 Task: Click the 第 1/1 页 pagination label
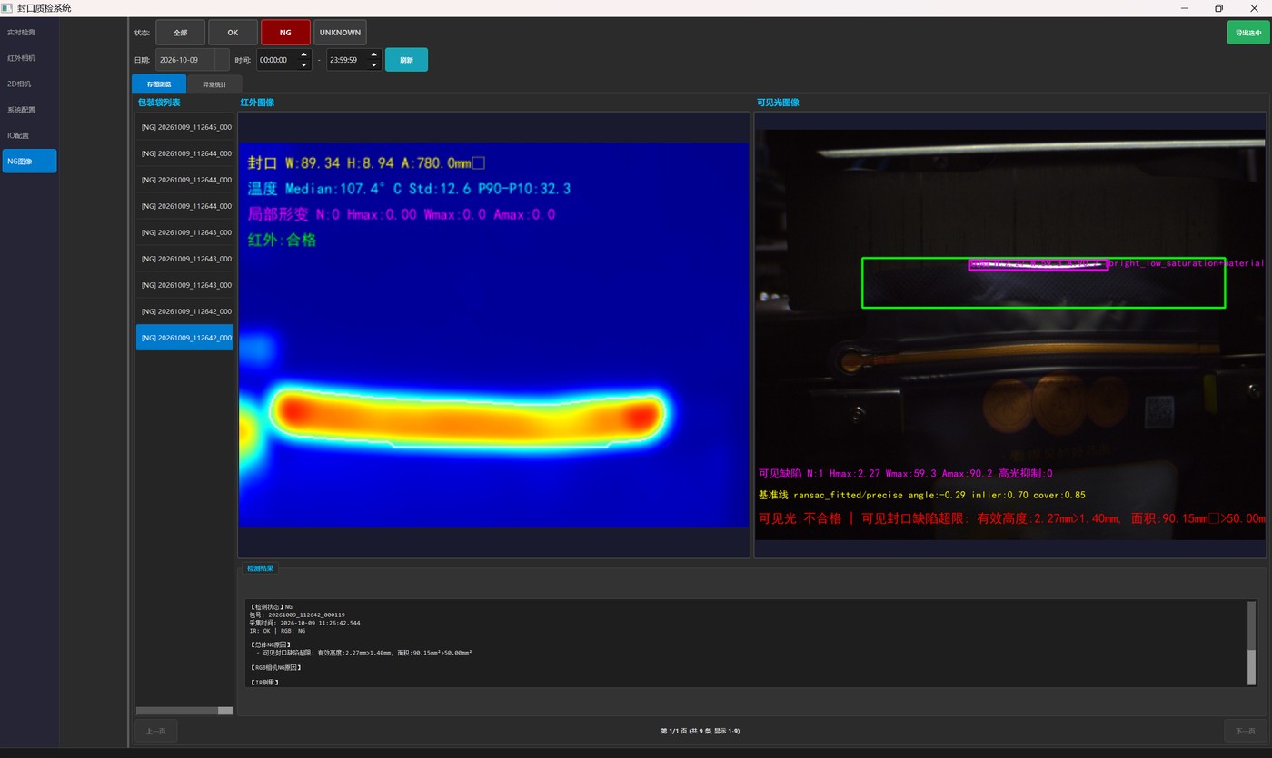700,731
